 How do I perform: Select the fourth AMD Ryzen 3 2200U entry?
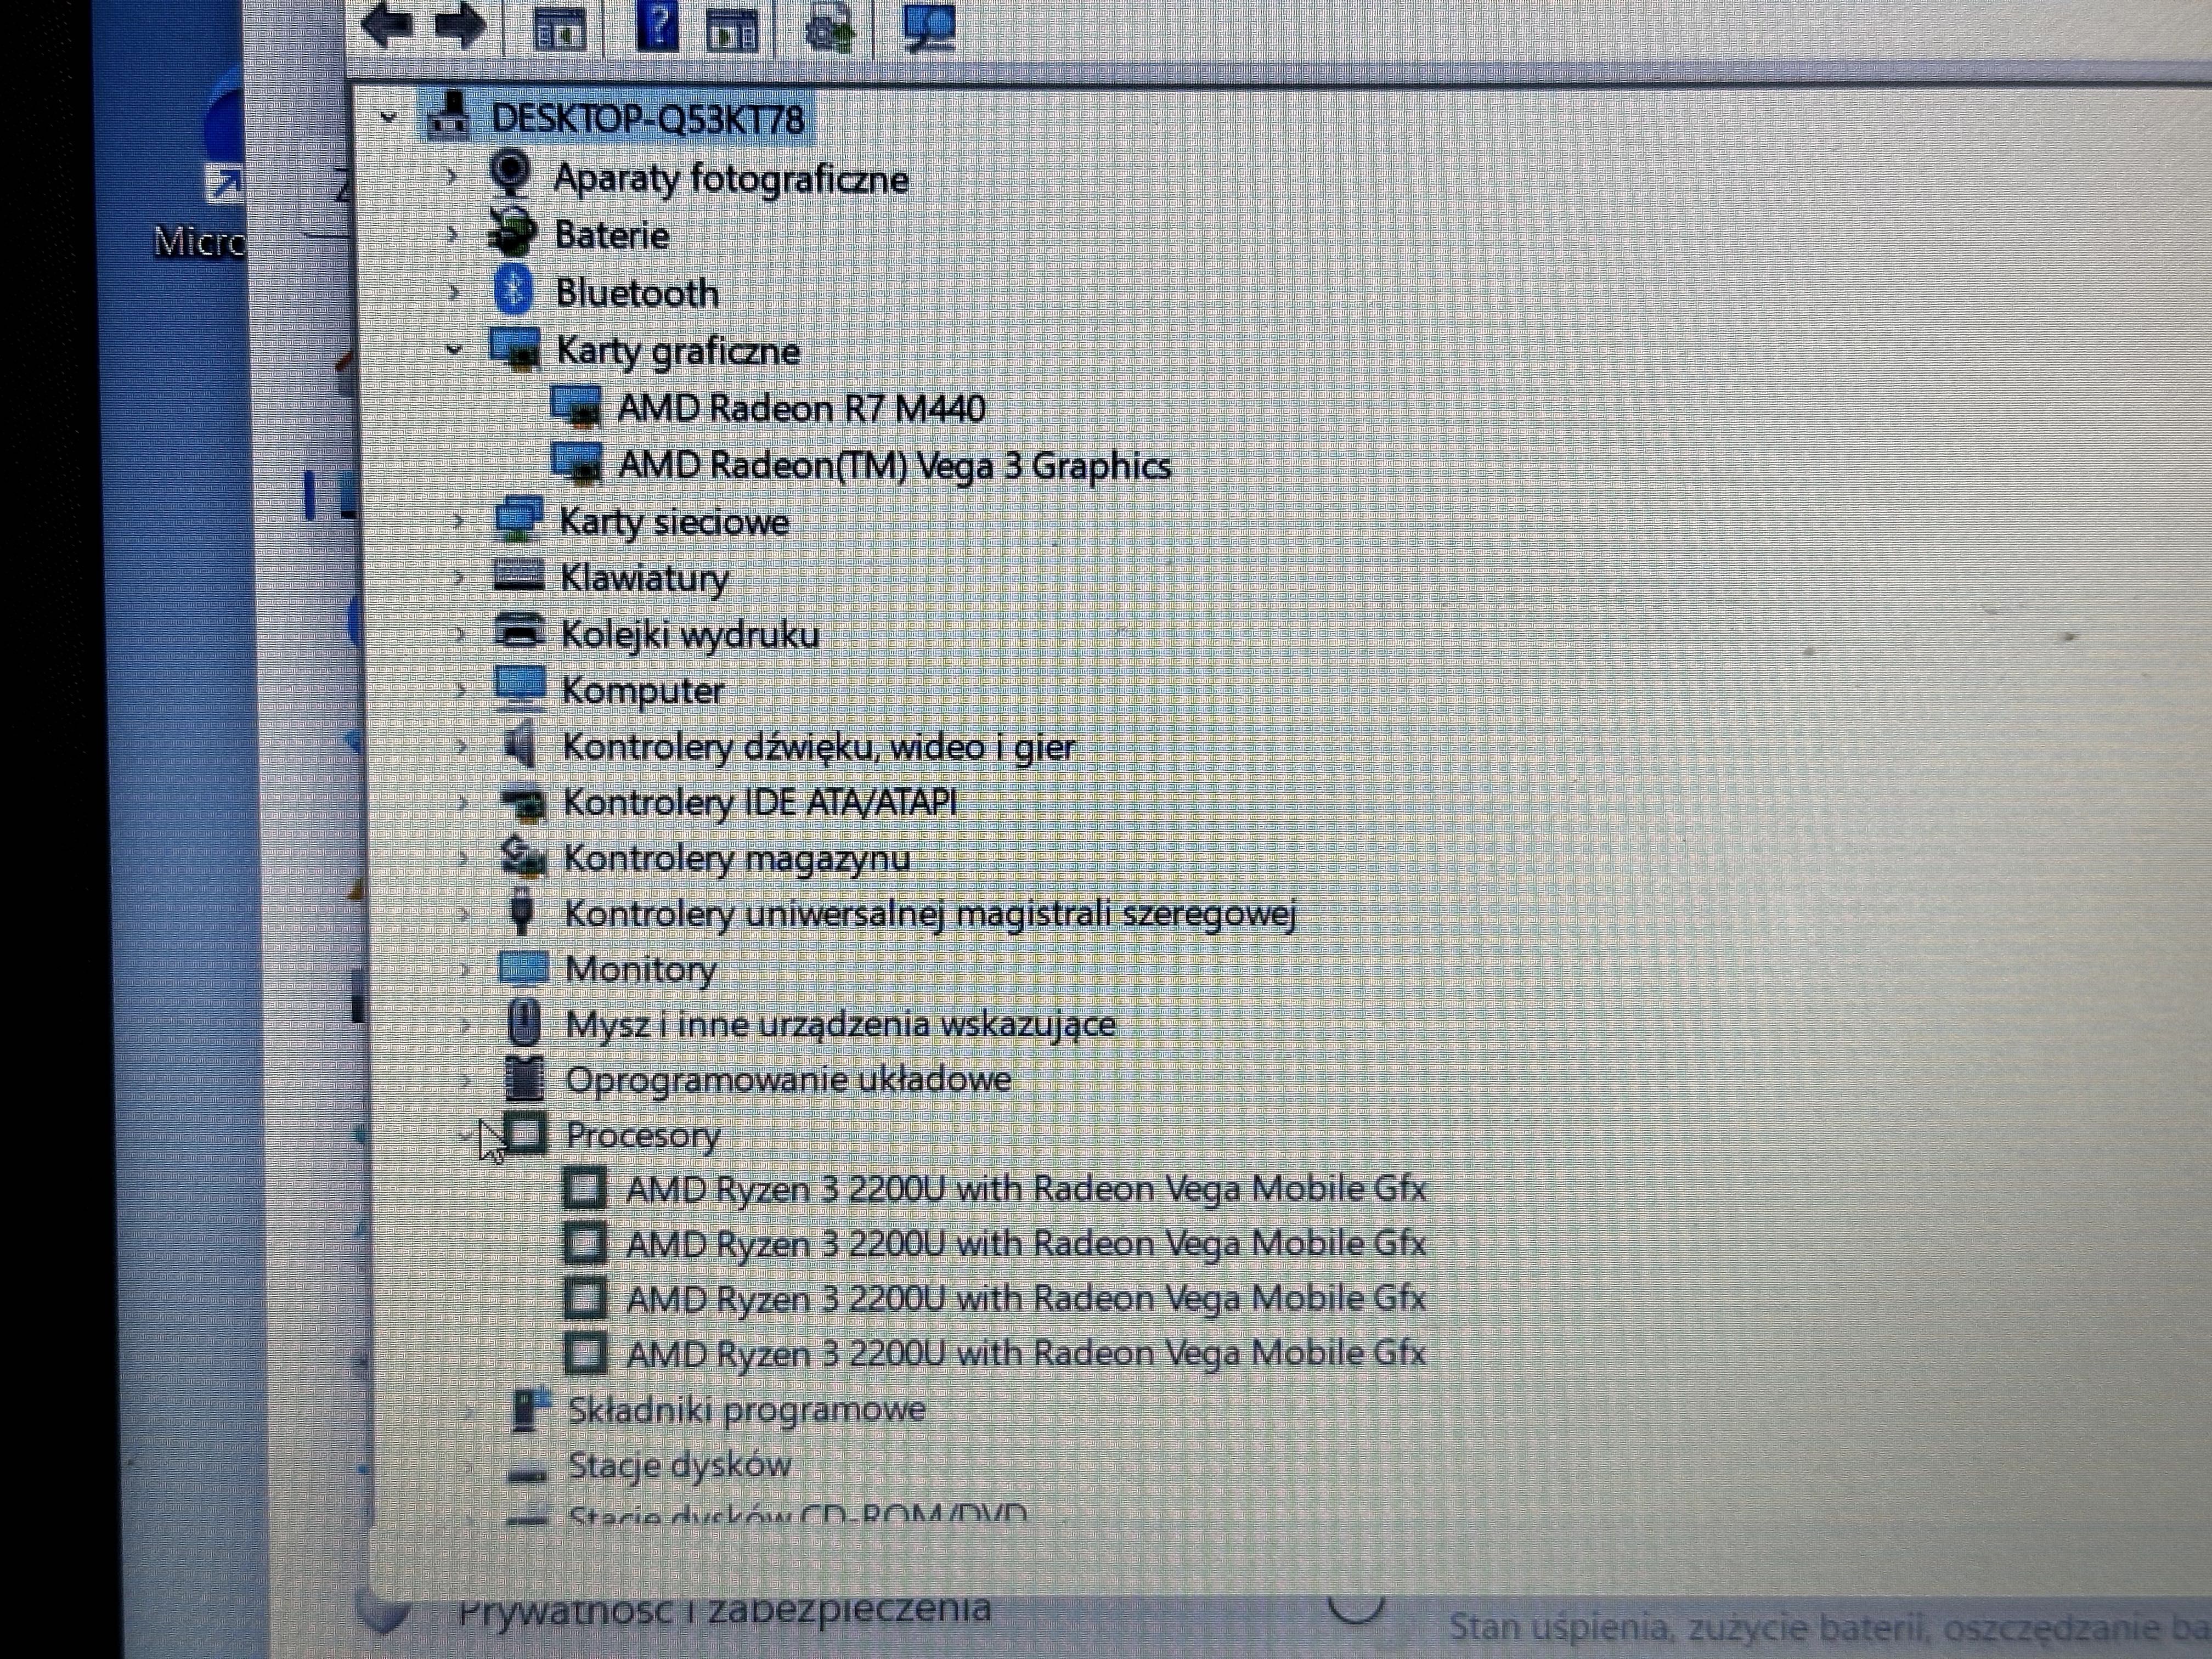(1026, 1354)
